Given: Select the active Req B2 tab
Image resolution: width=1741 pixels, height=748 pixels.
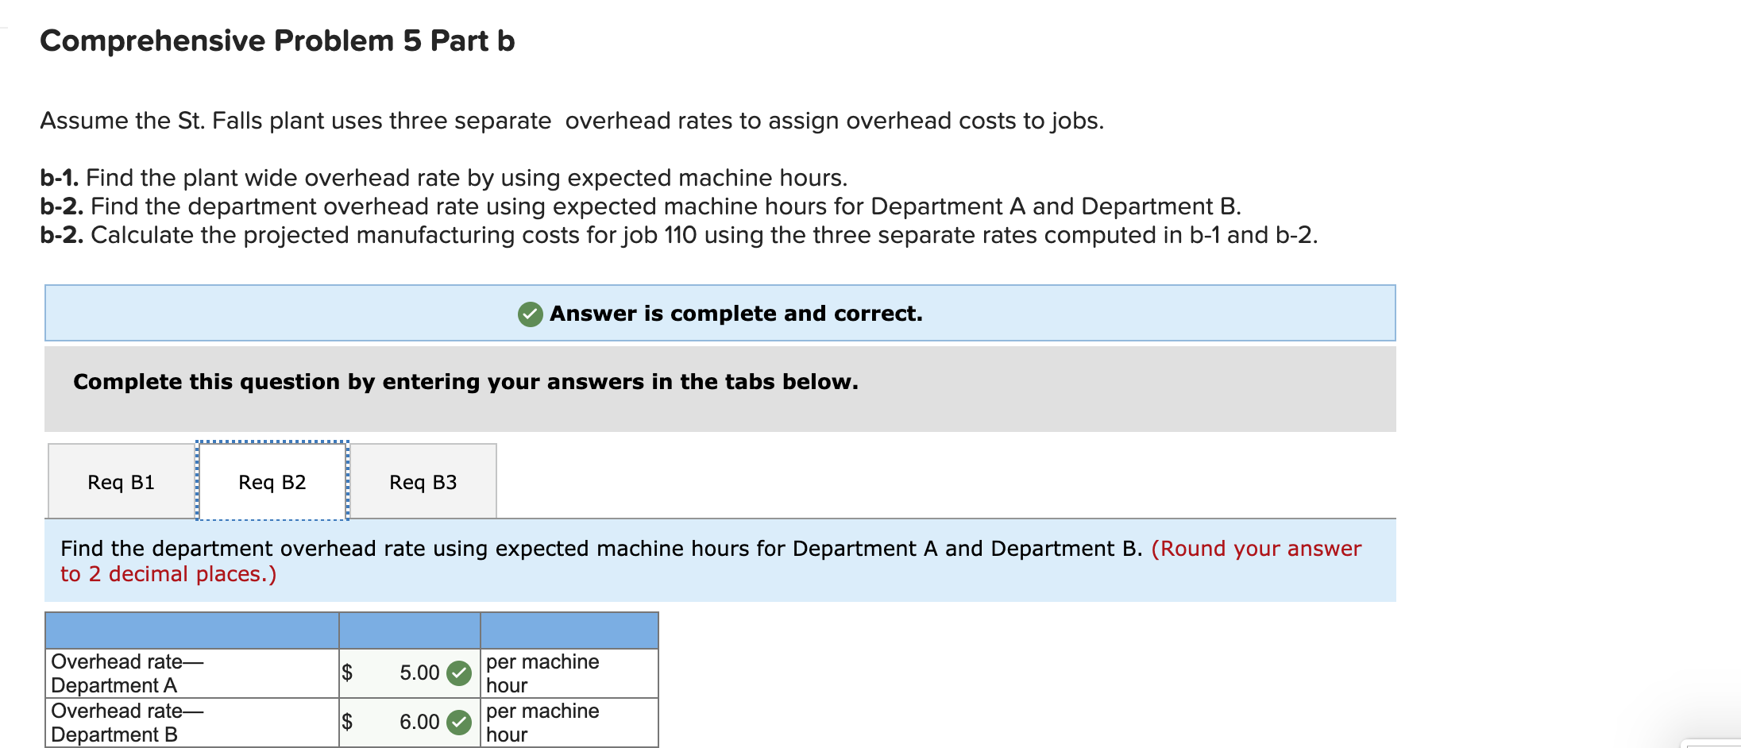Looking at the screenshot, I should click(272, 481).
